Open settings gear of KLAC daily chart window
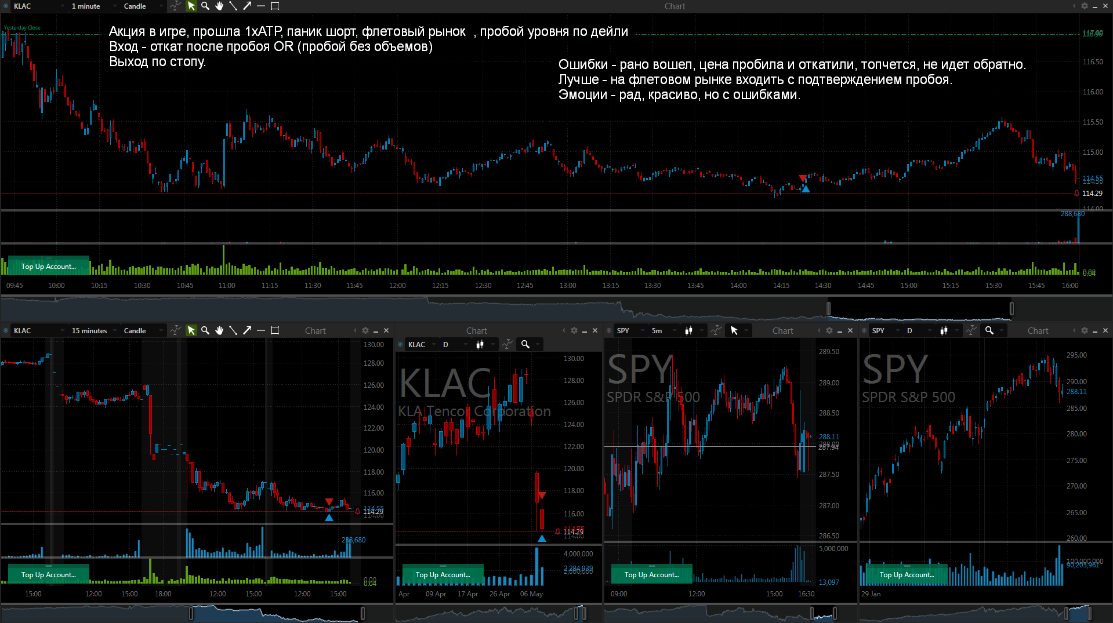 (x=574, y=330)
